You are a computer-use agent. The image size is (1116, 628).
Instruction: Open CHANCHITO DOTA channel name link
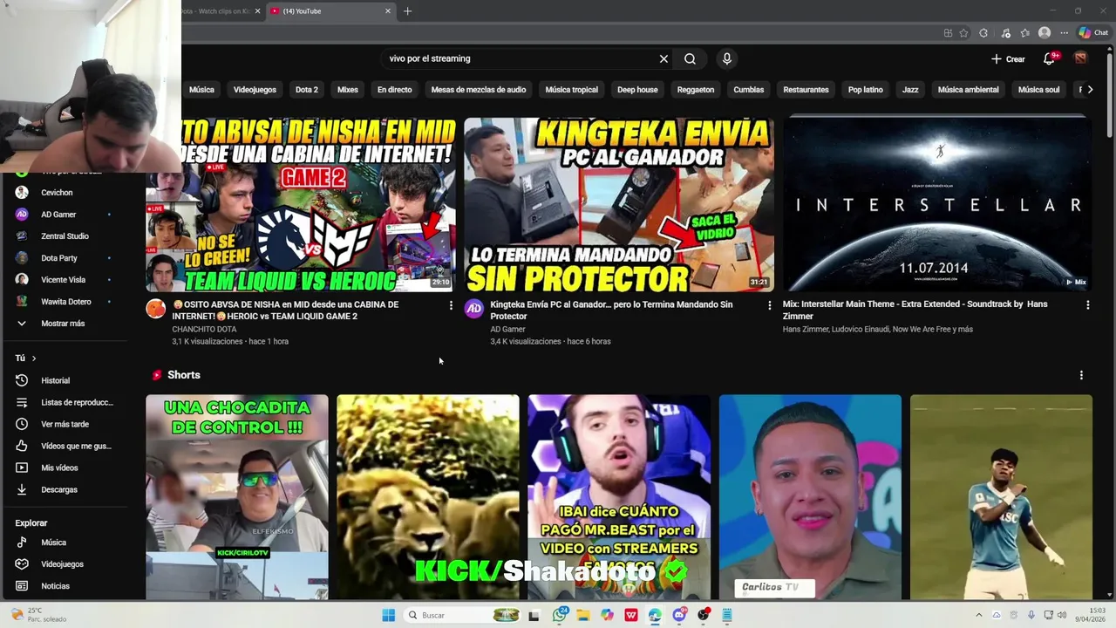(x=204, y=329)
